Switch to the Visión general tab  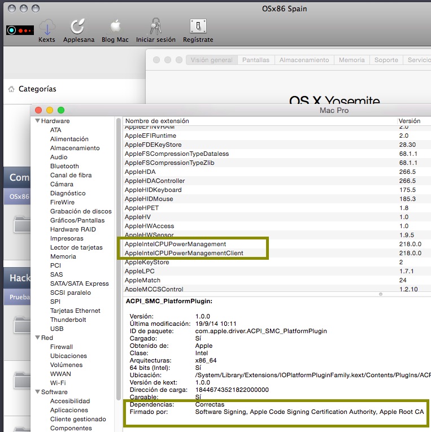click(x=212, y=60)
